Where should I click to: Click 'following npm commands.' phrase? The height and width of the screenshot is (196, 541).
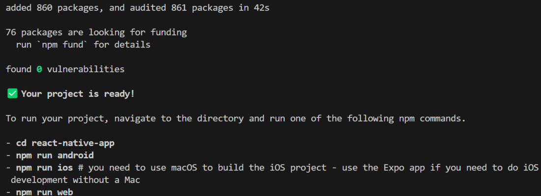[x=406, y=119]
